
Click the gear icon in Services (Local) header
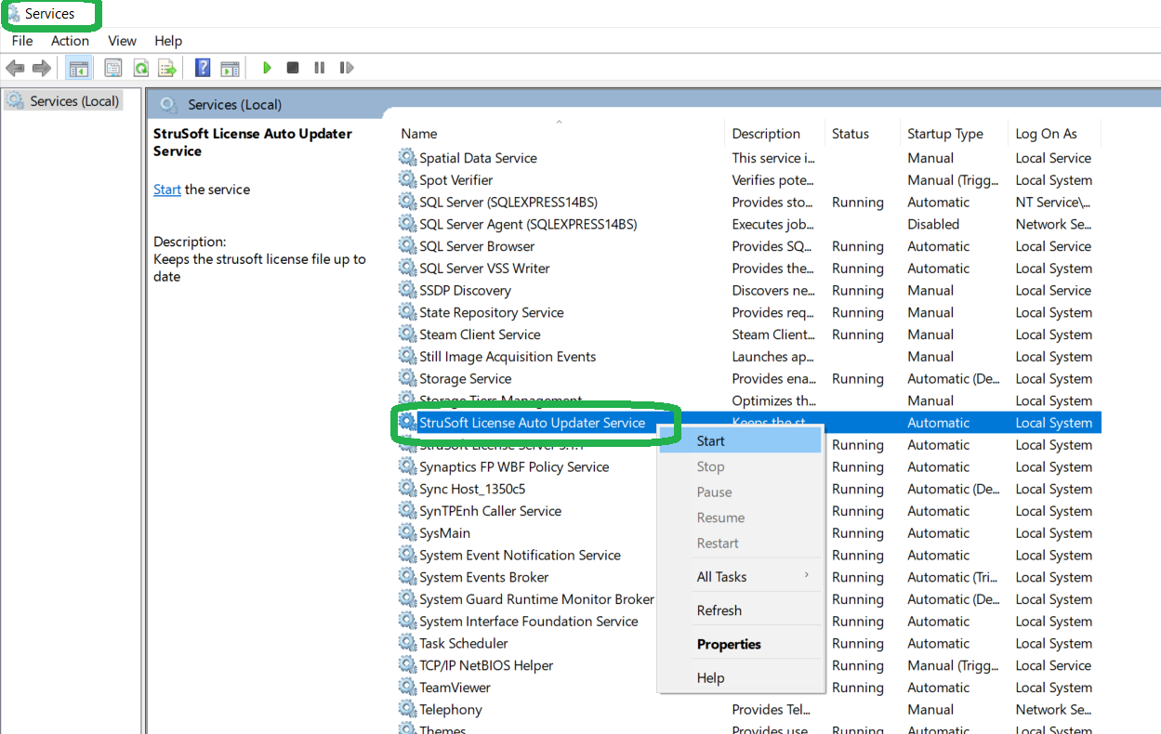coord(168,104)
